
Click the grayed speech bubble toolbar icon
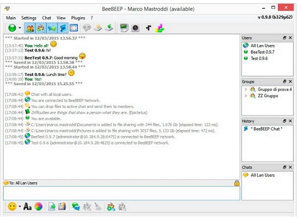(x=87, y=28)
